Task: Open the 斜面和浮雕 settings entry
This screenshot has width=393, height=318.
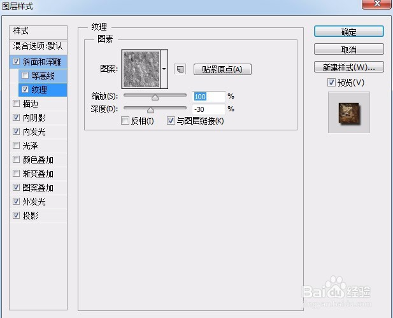Action: [41, 62]
